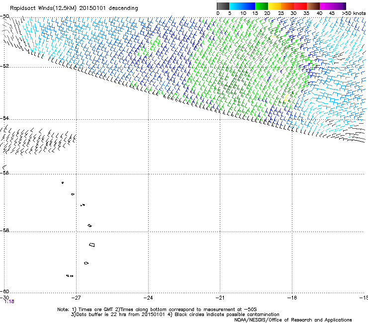Click the '15' label under the color legend
The width and height of the screenshot is (368, 323).
coord(255,13)
